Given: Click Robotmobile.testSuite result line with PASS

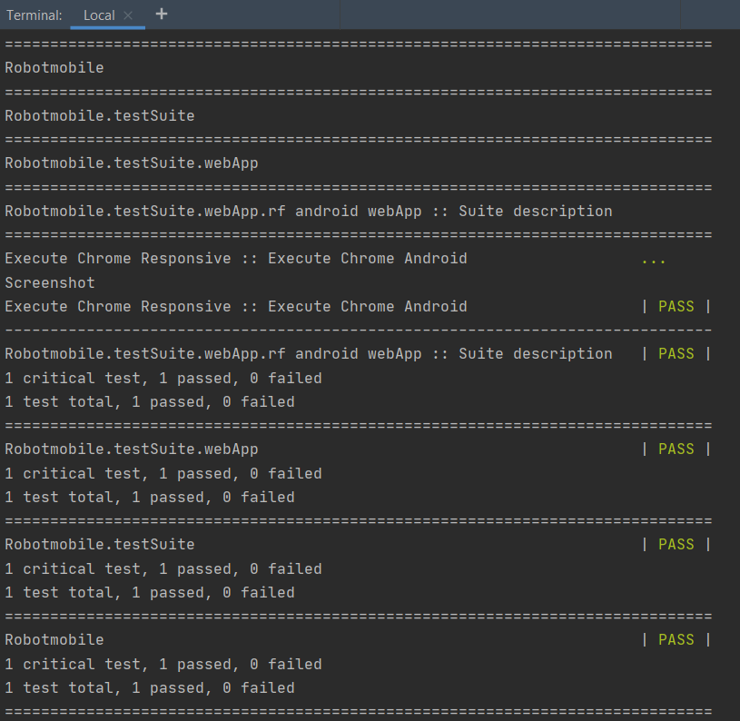Looking at the screenshot, I should (100, 545).
